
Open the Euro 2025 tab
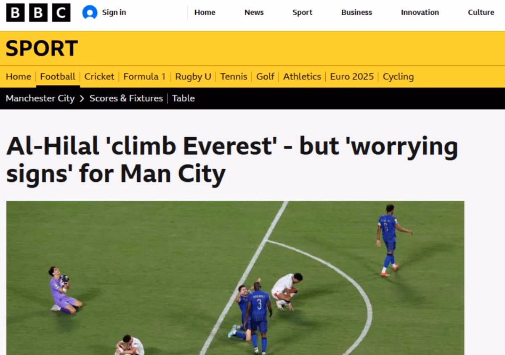tap(352, 77)
